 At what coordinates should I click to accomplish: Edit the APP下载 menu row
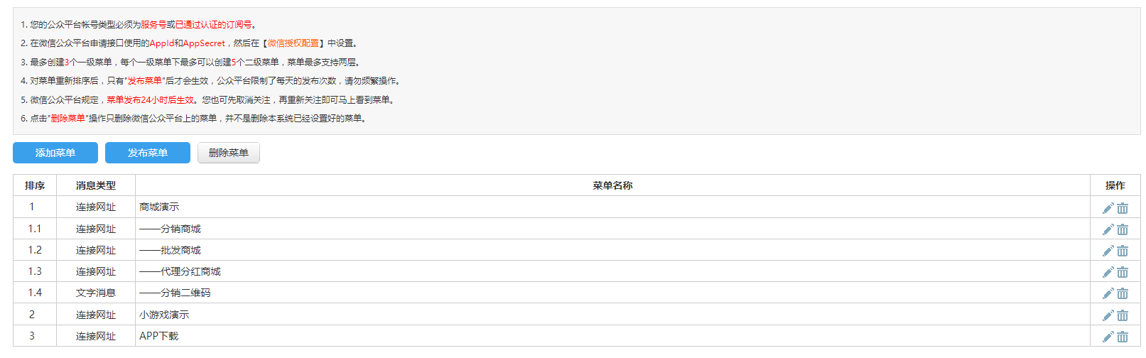[1108, 337]
